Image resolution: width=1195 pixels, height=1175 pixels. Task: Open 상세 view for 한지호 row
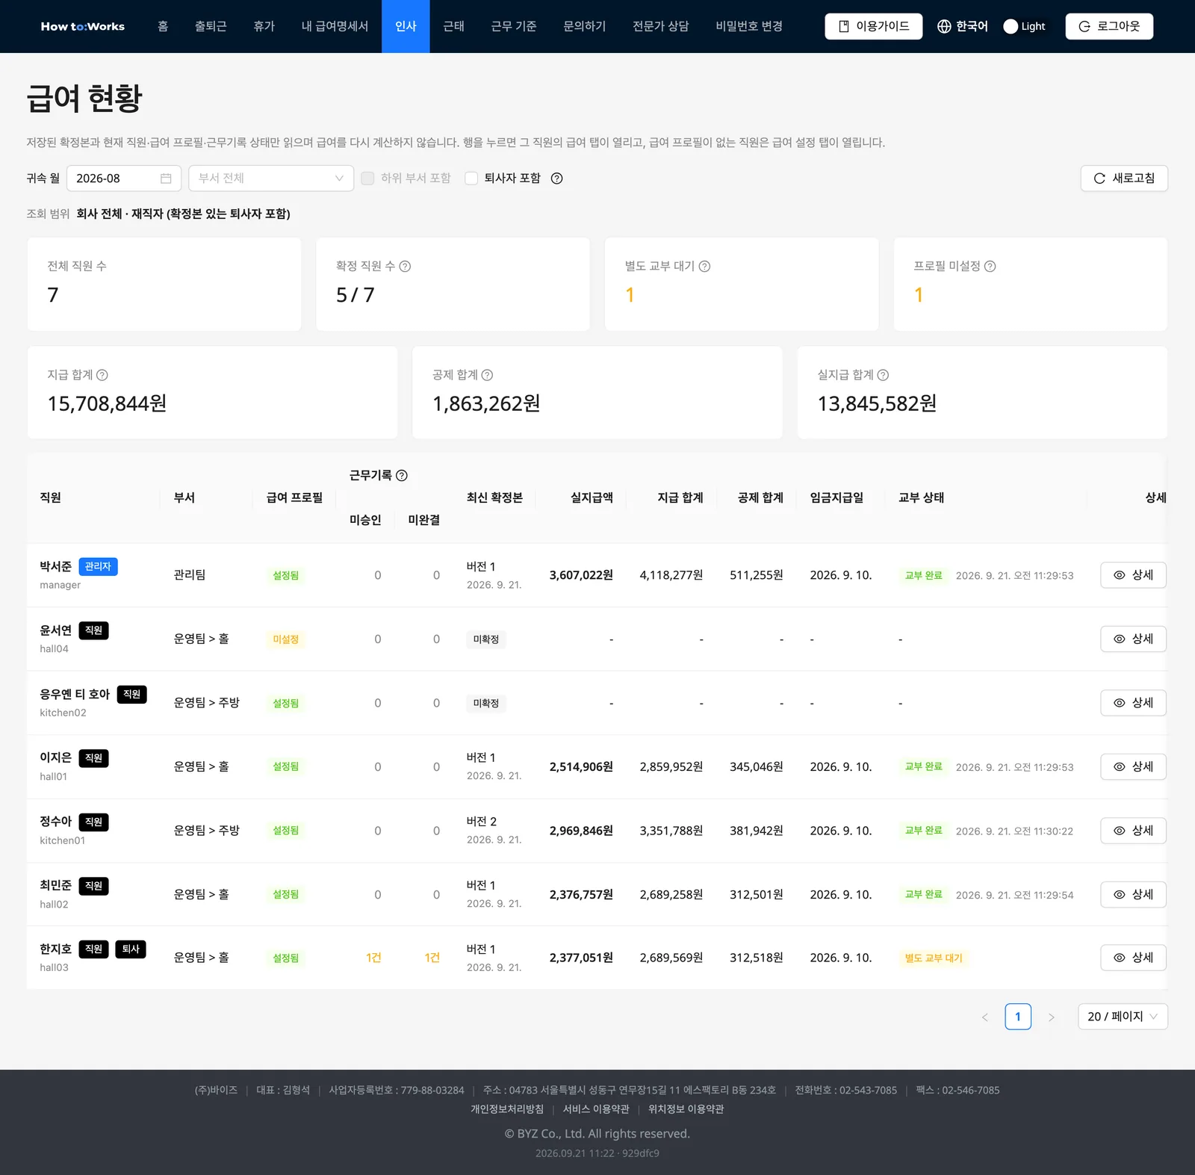pos(1133,958)
